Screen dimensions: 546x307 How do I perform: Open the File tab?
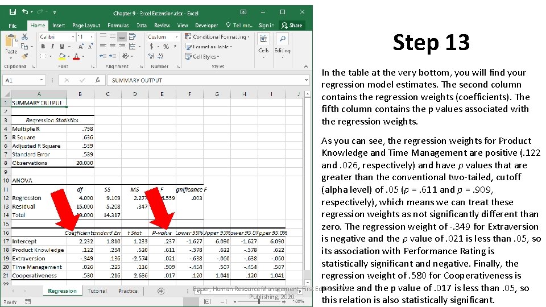click(x=13, y=26)
